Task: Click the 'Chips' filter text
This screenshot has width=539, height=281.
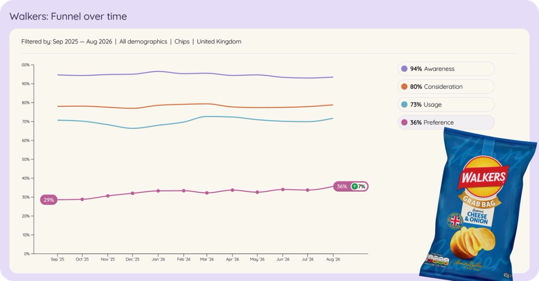Action: point(182,41)
